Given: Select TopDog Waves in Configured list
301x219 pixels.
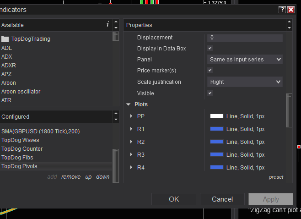Looking at the screenshot, I should 20,140.
